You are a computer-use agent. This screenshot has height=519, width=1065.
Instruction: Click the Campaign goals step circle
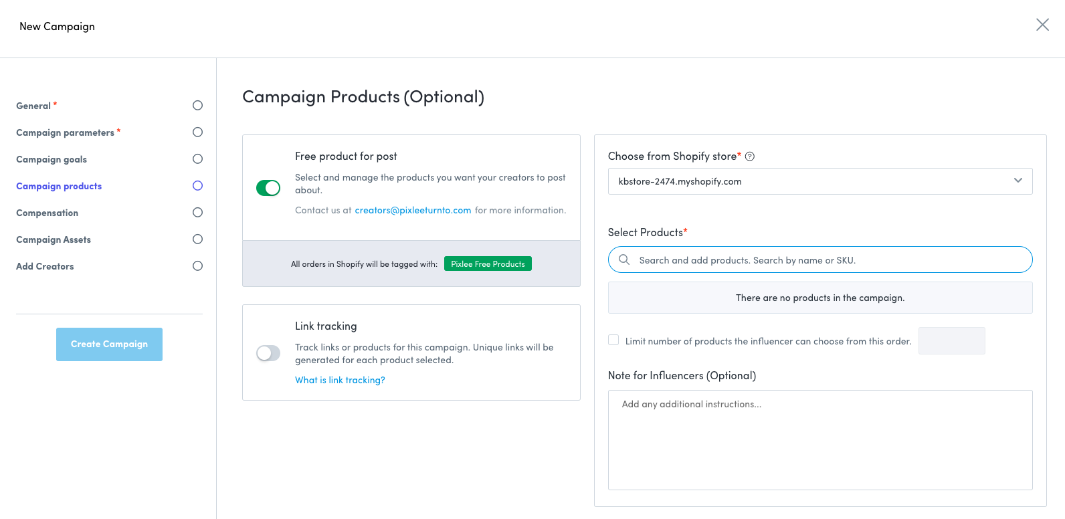[x=197, y=159]
